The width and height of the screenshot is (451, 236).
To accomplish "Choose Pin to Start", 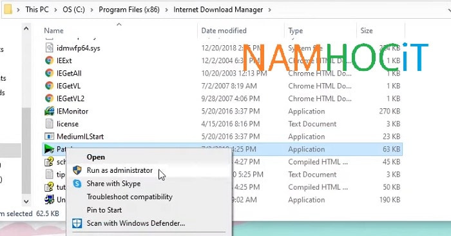I will [x=104, y=210].
